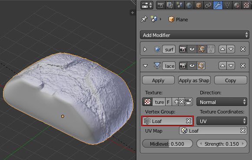The height and width of the screenshot is (160, 252).
Task: Toggle edit cage for surf modifier
Action: click(x=211, y=49)
